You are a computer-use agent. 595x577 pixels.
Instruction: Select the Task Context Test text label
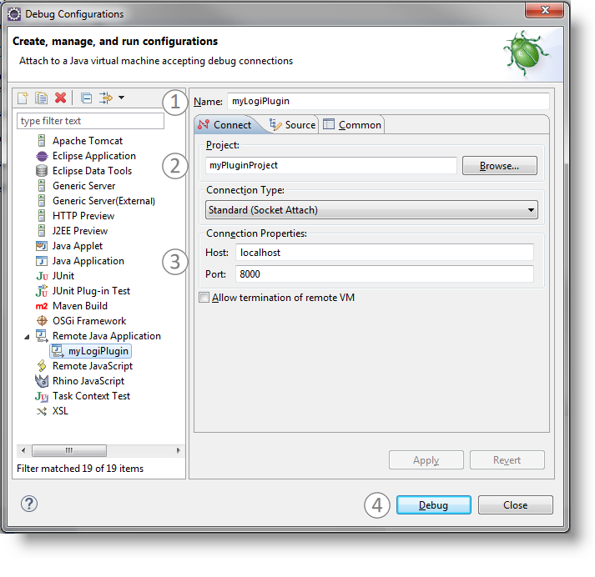tap(92, 396)
